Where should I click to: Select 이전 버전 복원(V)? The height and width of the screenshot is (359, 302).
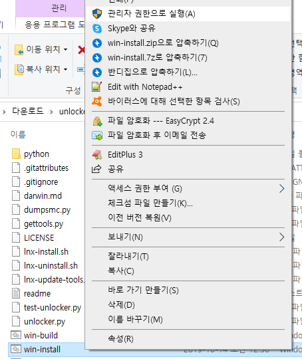[188, 218]
